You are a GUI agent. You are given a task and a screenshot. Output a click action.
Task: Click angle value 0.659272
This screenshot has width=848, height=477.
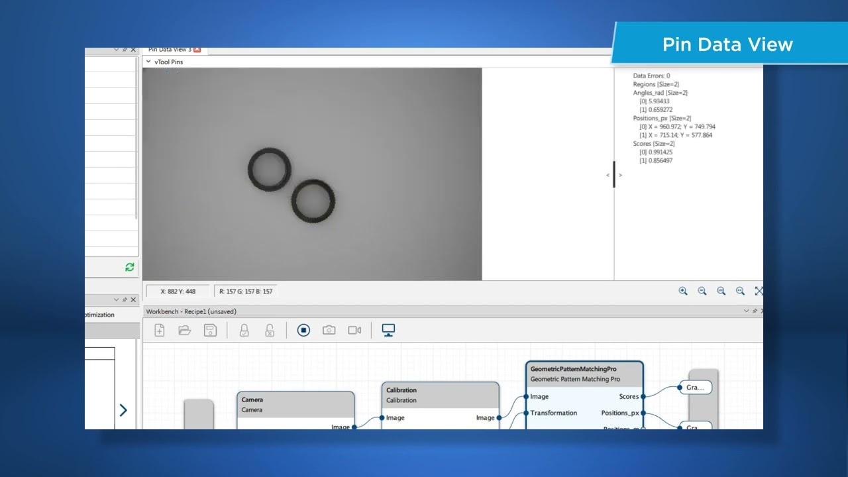click(x=656, y=110)
